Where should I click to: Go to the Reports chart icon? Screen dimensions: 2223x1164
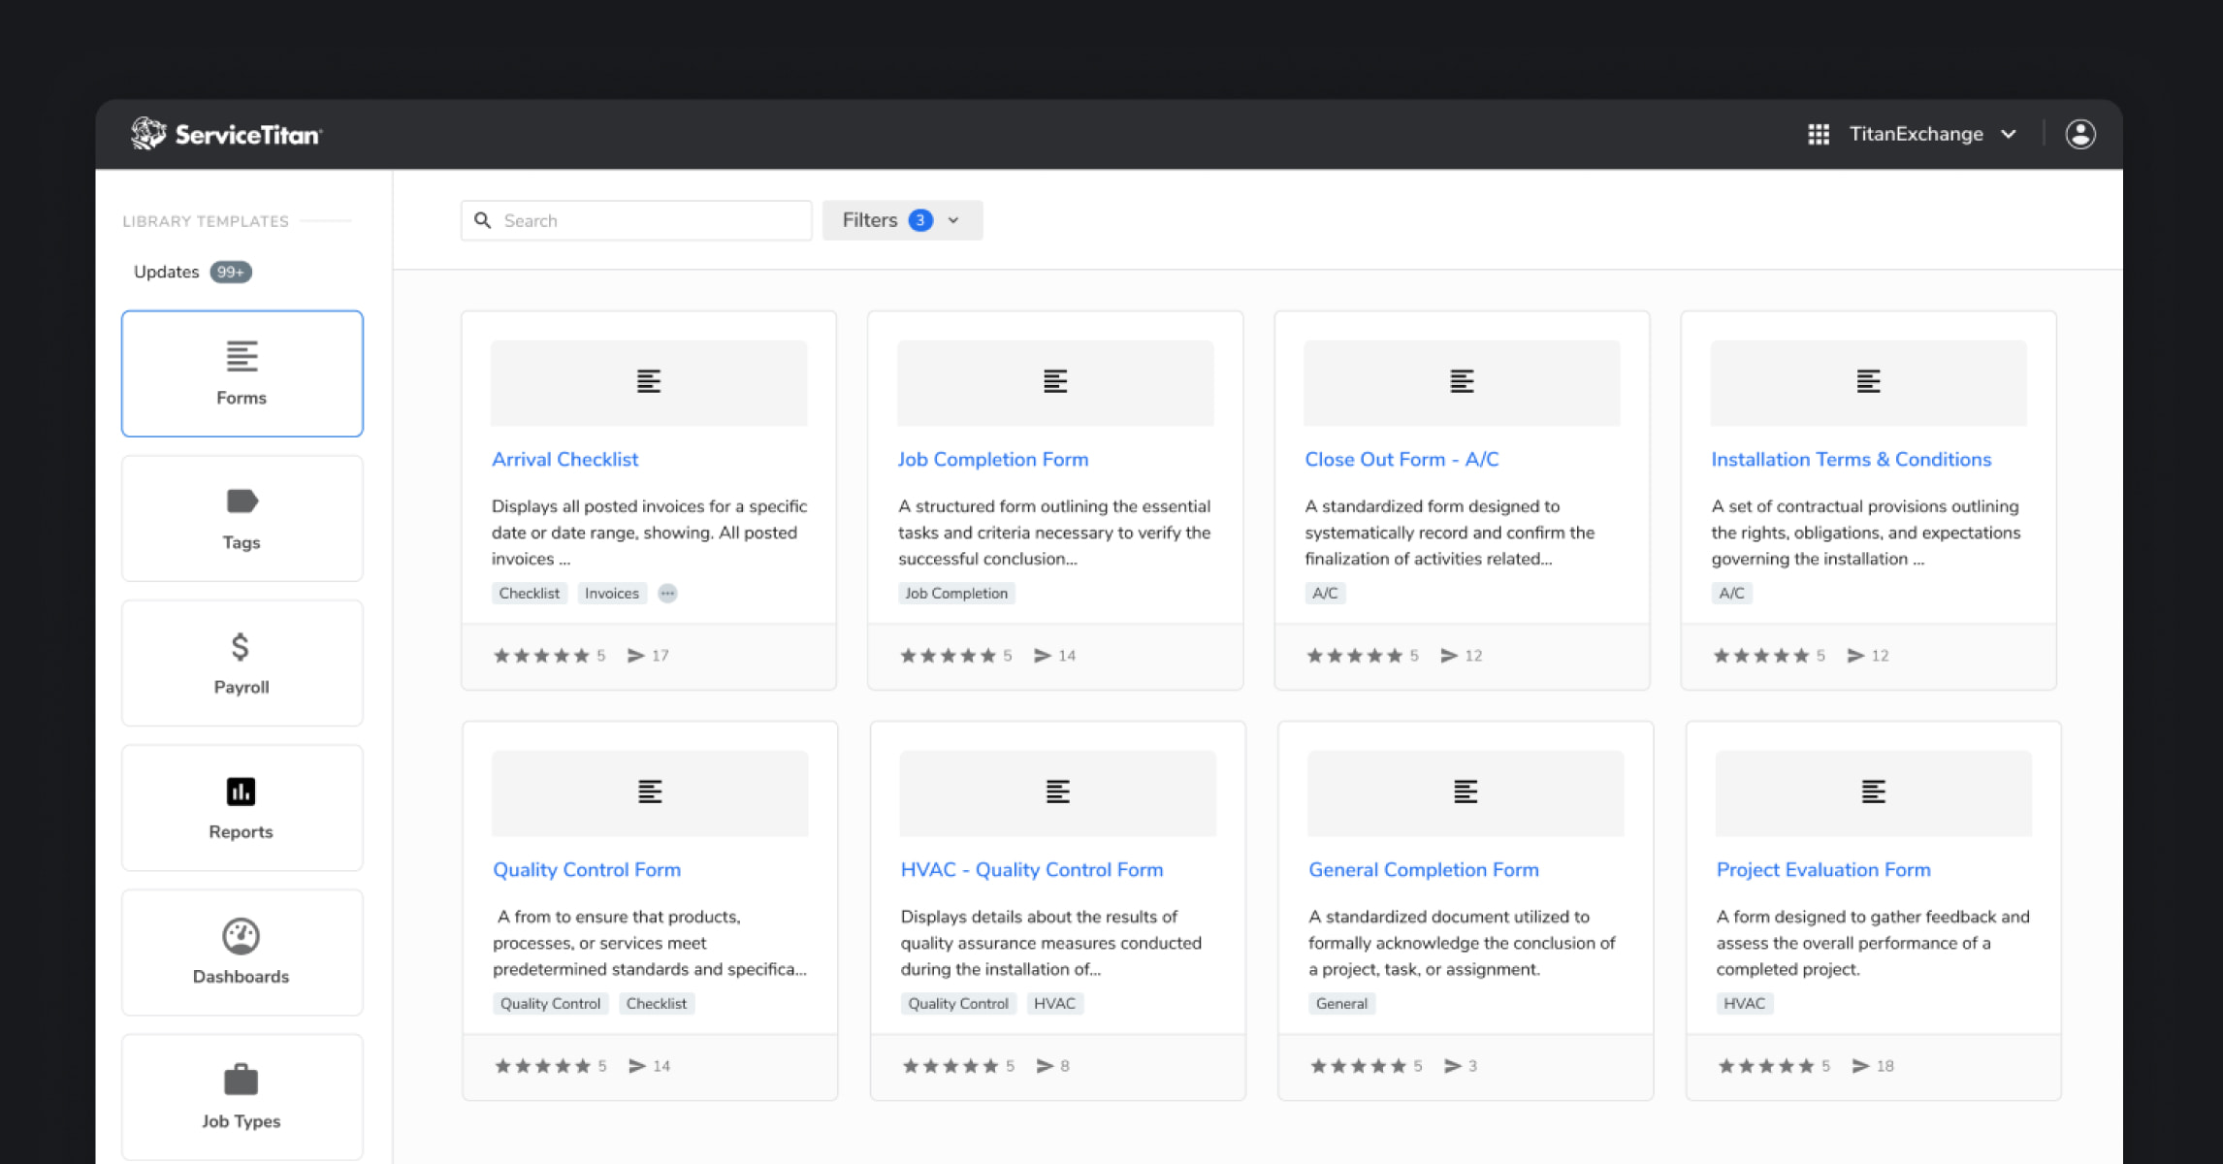pyautogui.click(x=241, y=792)
